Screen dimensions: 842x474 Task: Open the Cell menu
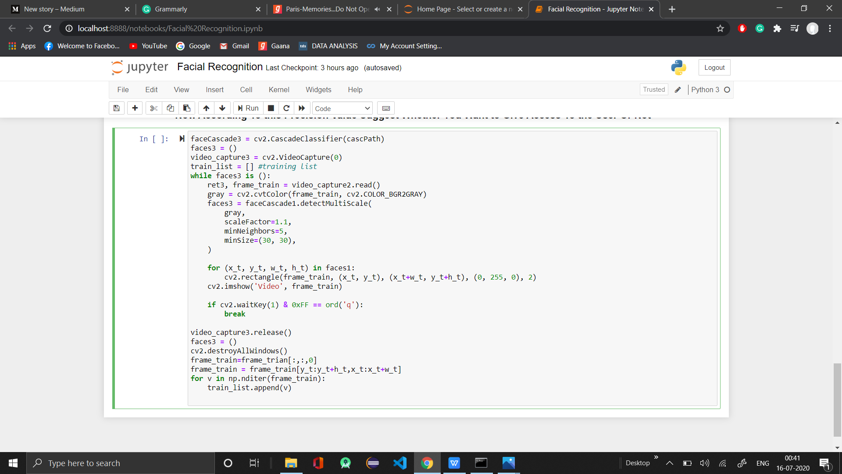246,90
